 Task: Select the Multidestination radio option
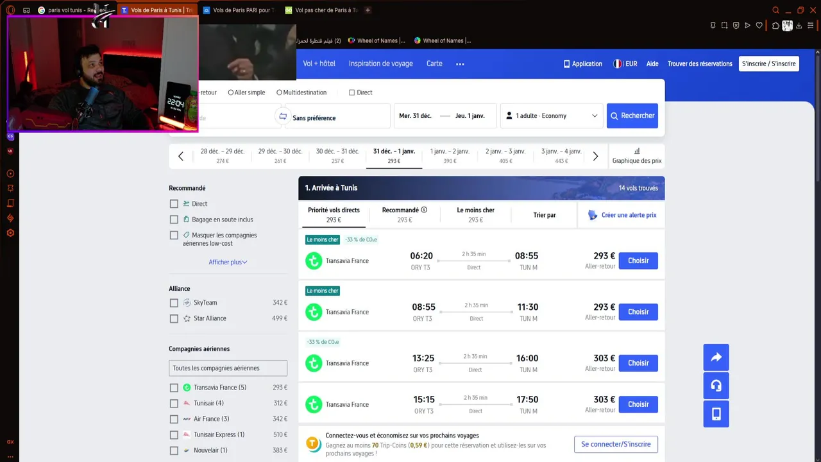tap(279, 92)
